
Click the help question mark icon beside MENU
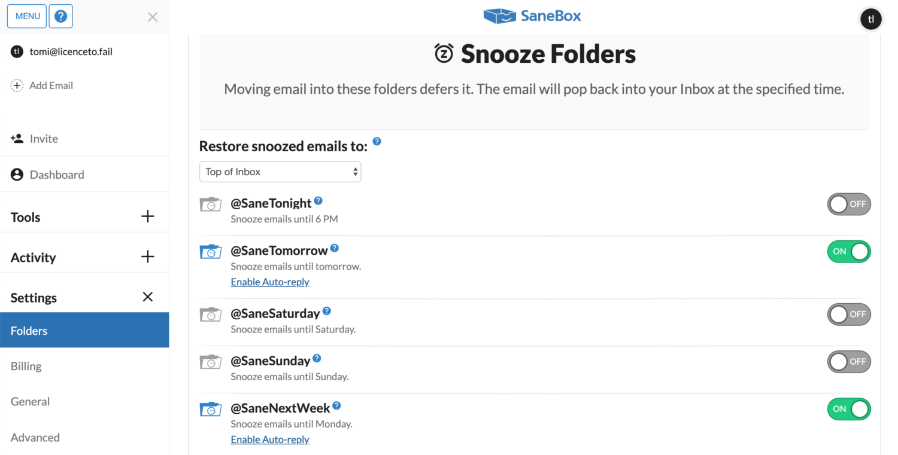(x=60, y=16)
